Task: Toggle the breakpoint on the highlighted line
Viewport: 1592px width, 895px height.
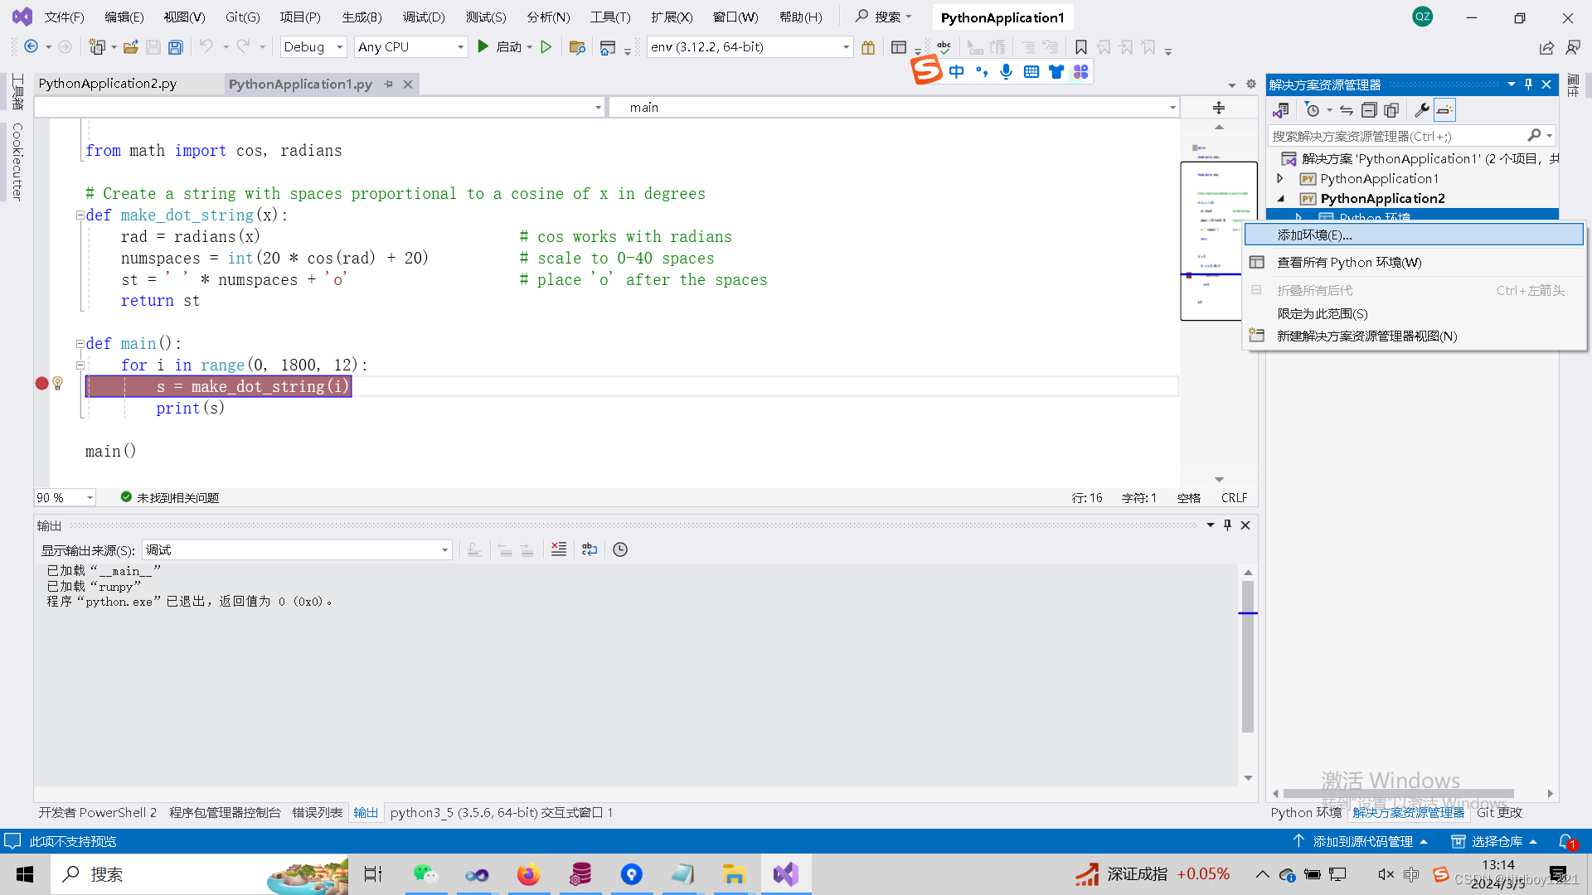Action: (x=41, y=384)
